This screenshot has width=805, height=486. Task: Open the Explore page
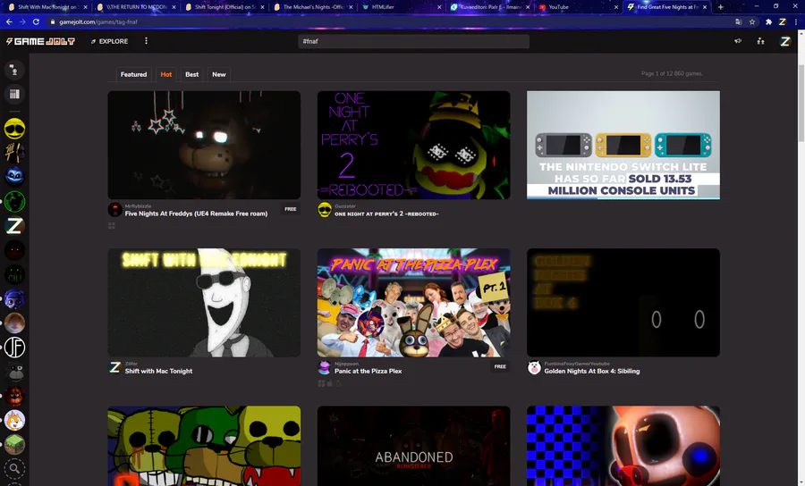point(109,41)
